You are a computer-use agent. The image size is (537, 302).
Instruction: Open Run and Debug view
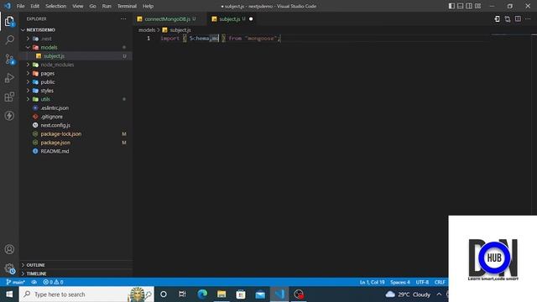coord(9,78)
